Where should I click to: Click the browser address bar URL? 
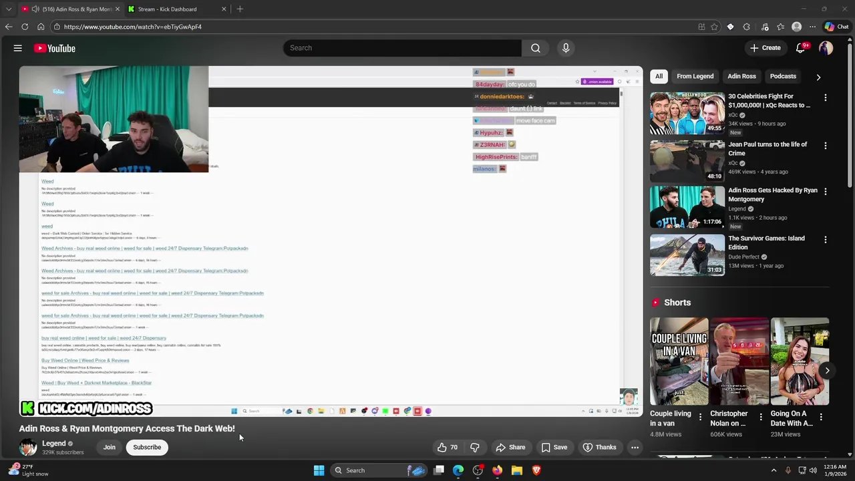[x=133, y=27]
